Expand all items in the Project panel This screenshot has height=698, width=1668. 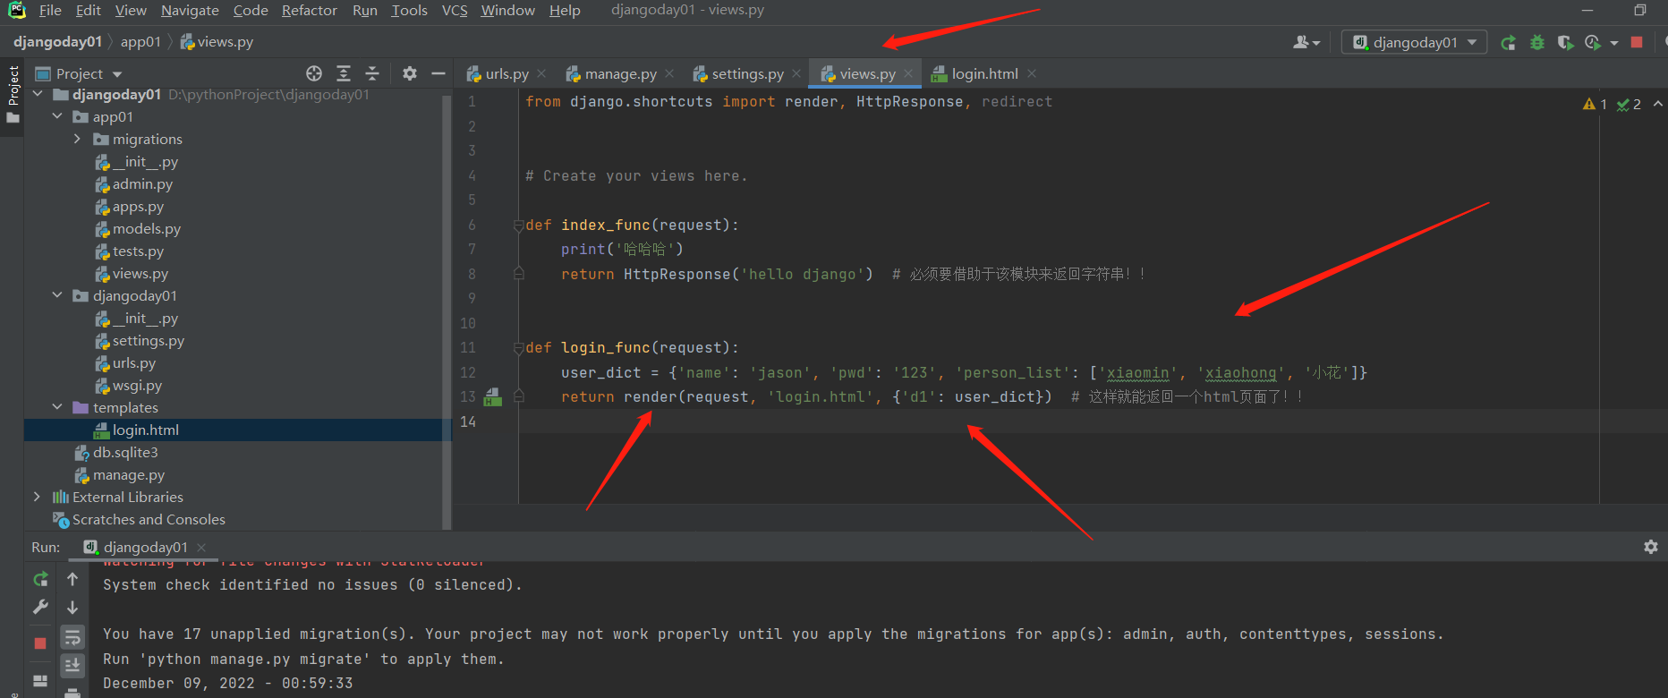(x=344, y=73)
